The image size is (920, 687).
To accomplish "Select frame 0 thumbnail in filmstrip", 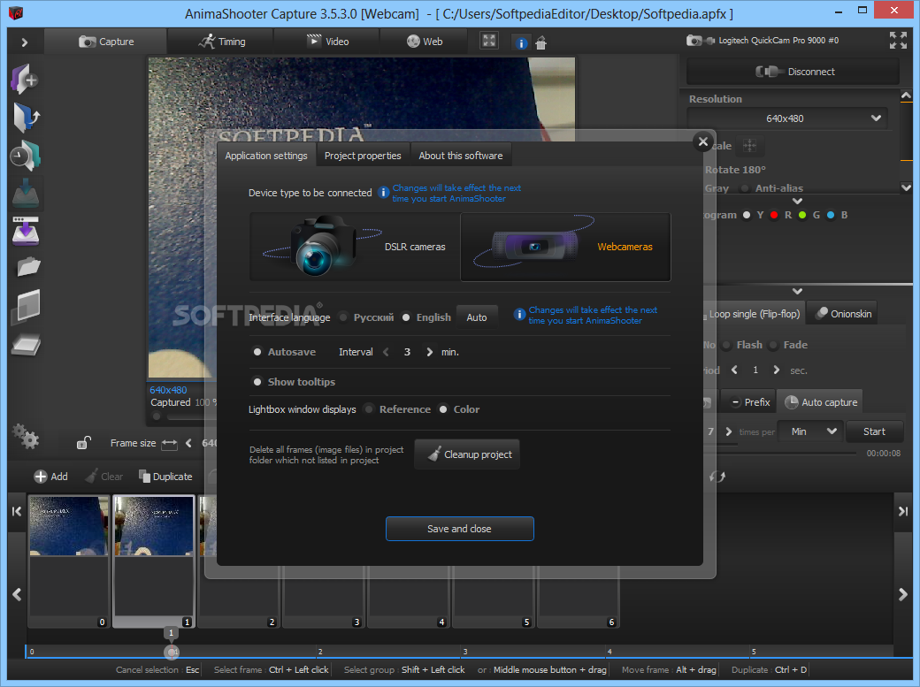I will (69, 561).
